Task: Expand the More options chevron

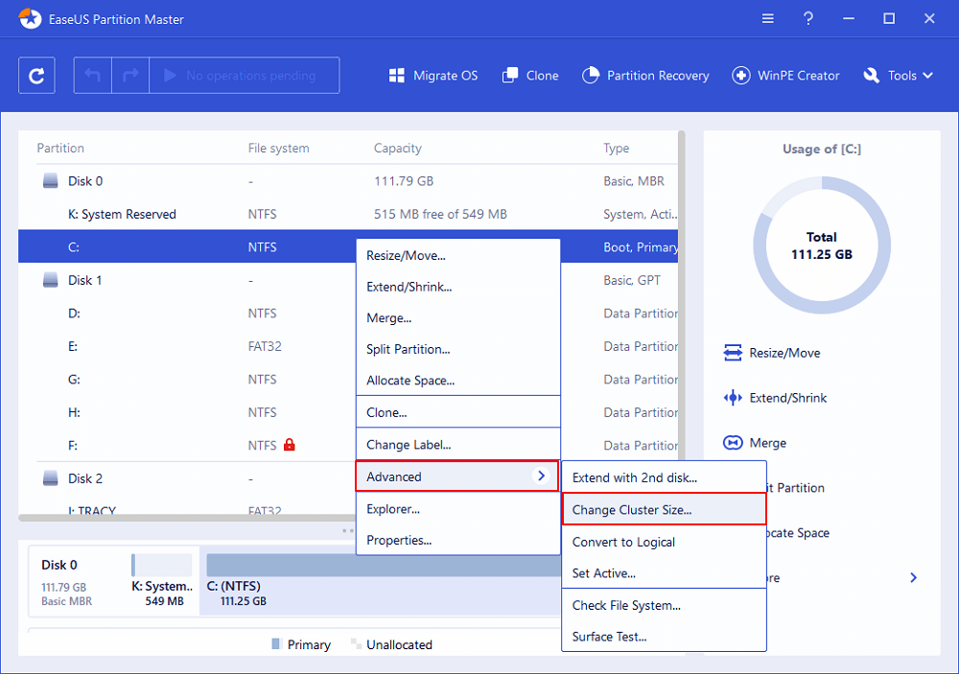Action: pyautogui.click(x=913, y=577)
